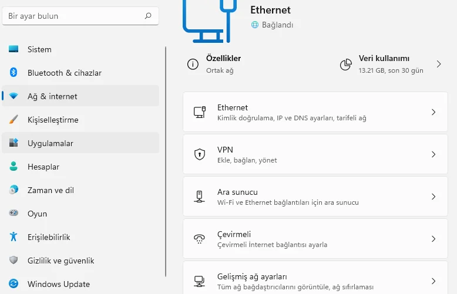Click the Ağ & internet label
Screen dimensions: 457x294
(x=52, y=96)
